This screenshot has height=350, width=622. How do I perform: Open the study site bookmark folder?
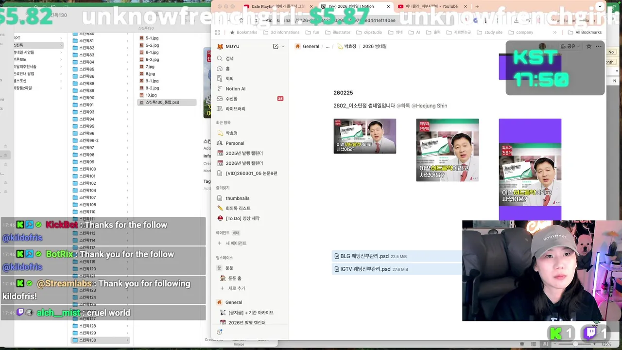[x=489, y=32]
